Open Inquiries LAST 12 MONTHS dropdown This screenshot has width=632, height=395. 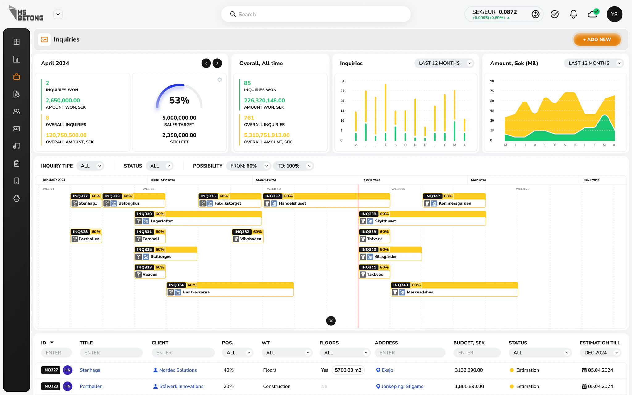pyautogui.click(x=444, y=63)
